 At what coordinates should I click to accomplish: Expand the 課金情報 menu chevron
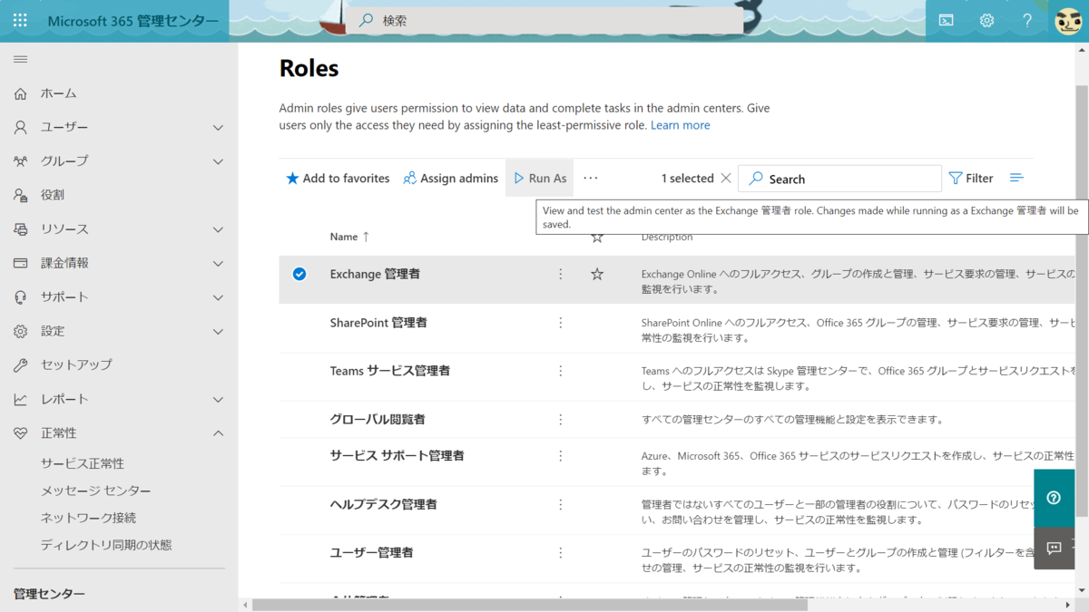(218, 264)
